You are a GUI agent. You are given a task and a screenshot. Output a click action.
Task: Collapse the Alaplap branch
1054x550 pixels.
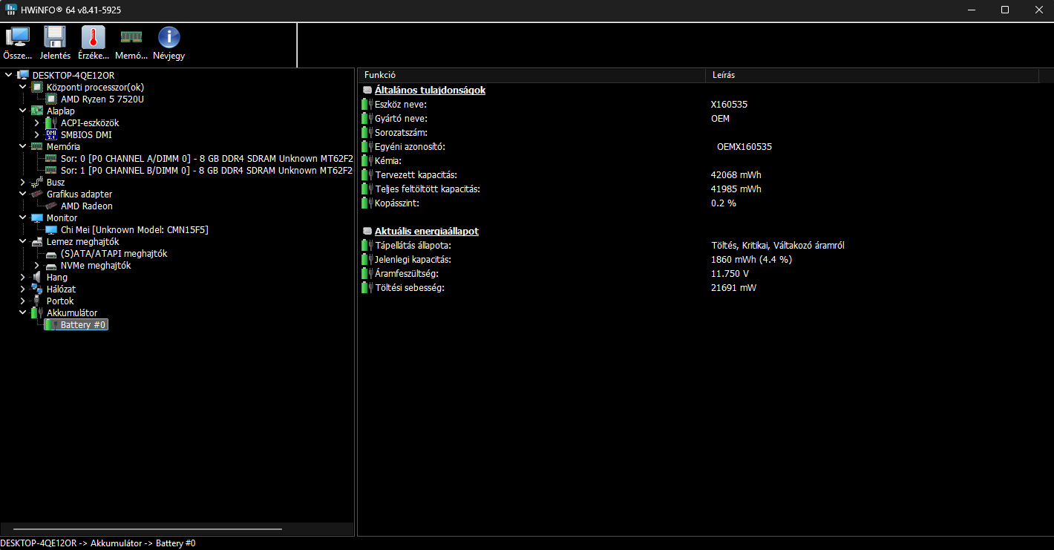(x=23, y=111)
